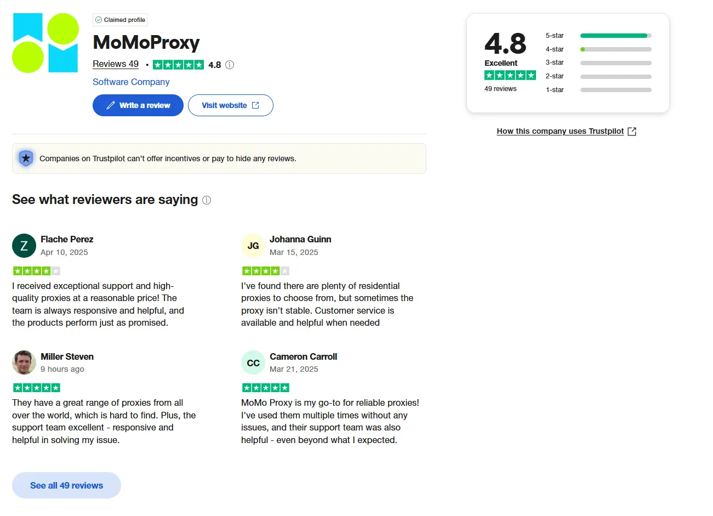Click the MoMoProxy company logo

coord(45,43)
